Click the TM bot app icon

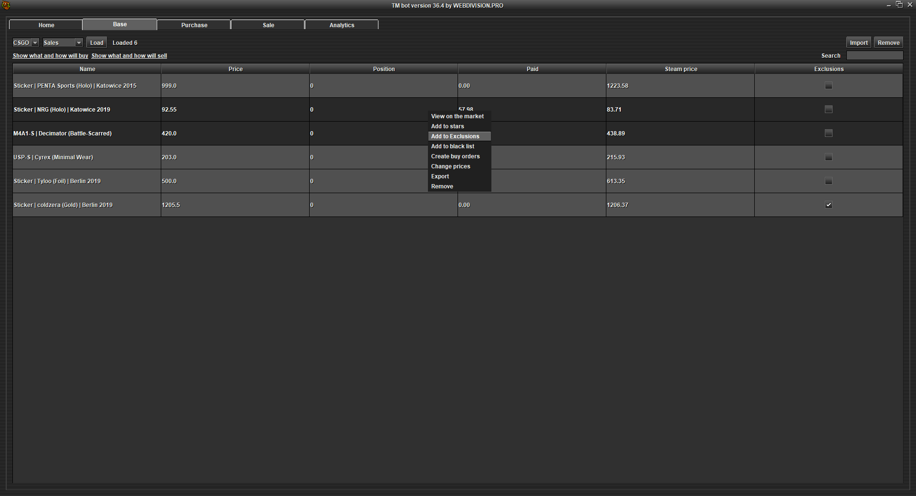tap(6, 5)
